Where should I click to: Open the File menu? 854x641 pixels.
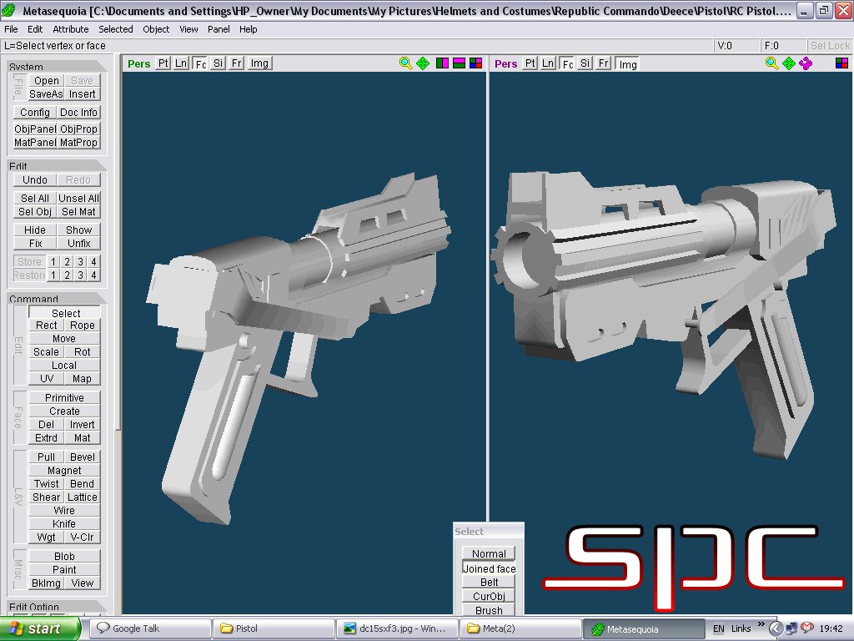[x=11, y=29]
